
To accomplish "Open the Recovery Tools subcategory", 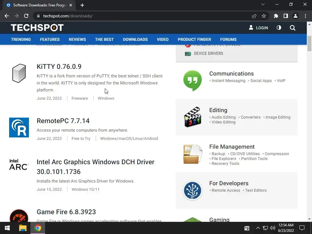I will 225,164.
